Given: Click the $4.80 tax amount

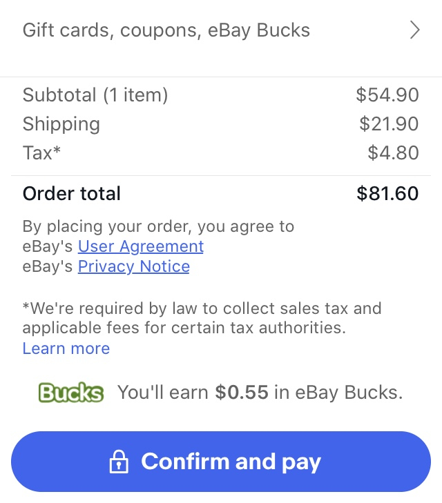Looking at the screenshot, I should click(x=393, y=152).
